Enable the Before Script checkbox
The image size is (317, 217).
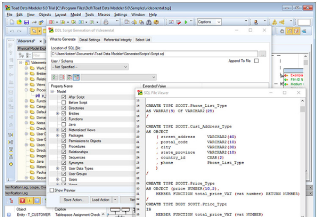(x=64, y=103)
